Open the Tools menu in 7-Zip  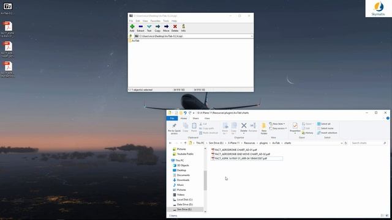pyautogui.click(x=166, y=21)
